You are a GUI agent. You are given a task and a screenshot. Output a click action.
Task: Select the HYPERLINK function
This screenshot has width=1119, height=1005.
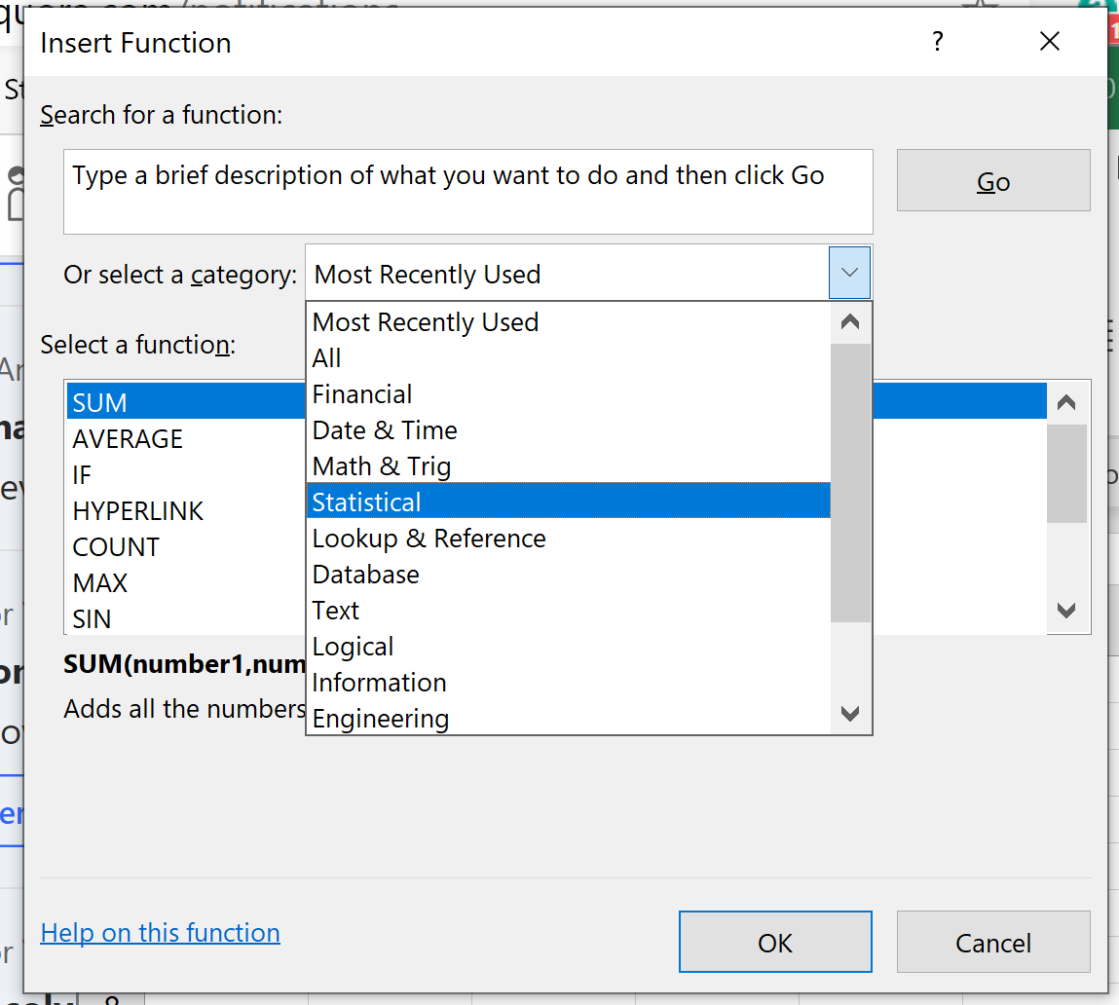coord(137,510)
